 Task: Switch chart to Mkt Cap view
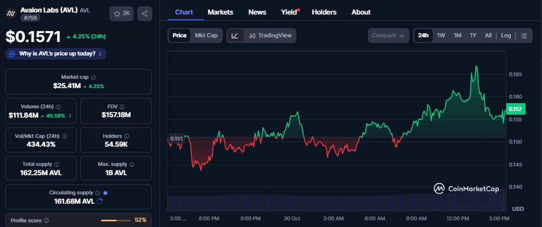[206, 36]
